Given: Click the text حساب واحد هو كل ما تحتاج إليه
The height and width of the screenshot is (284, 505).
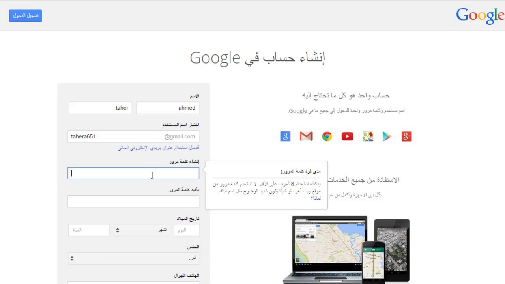Looking at the screenshot, I should (346, 95).
